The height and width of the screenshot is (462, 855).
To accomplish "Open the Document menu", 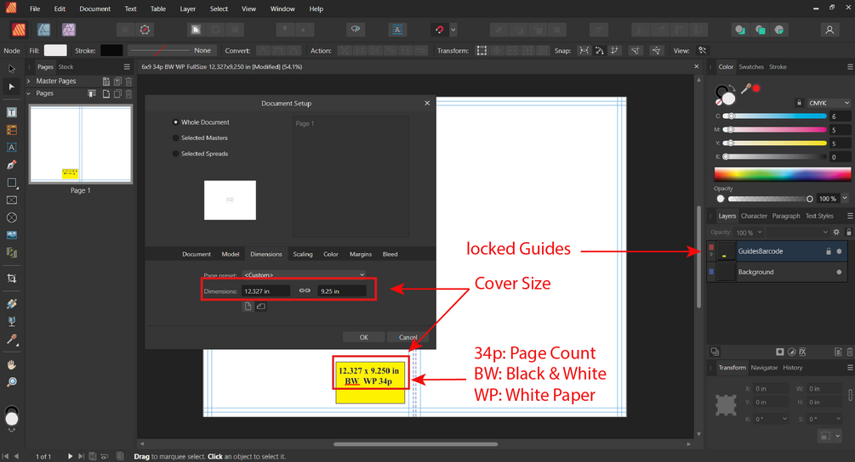I will click(x=95, y=8).
